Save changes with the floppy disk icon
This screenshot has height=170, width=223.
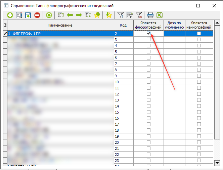(28, 15)
